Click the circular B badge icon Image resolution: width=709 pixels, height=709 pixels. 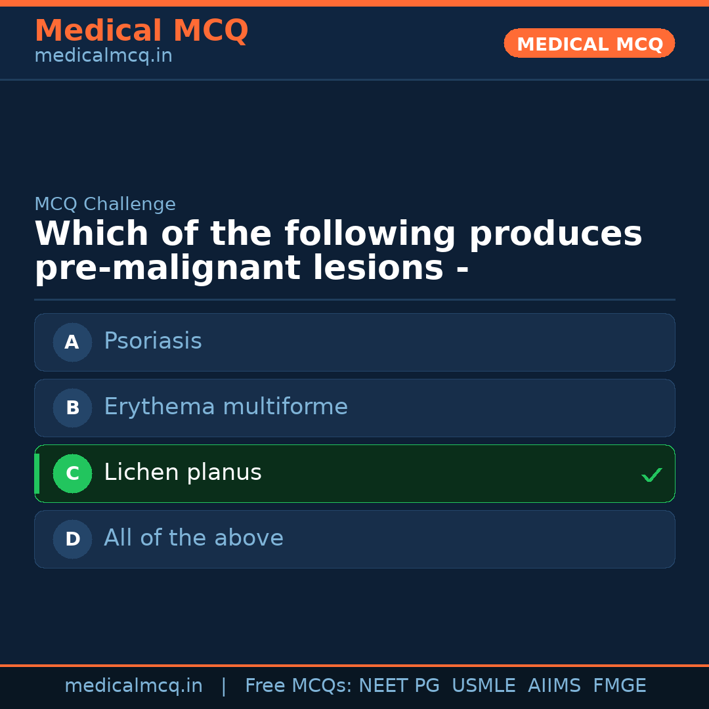(x=72, y=408)
